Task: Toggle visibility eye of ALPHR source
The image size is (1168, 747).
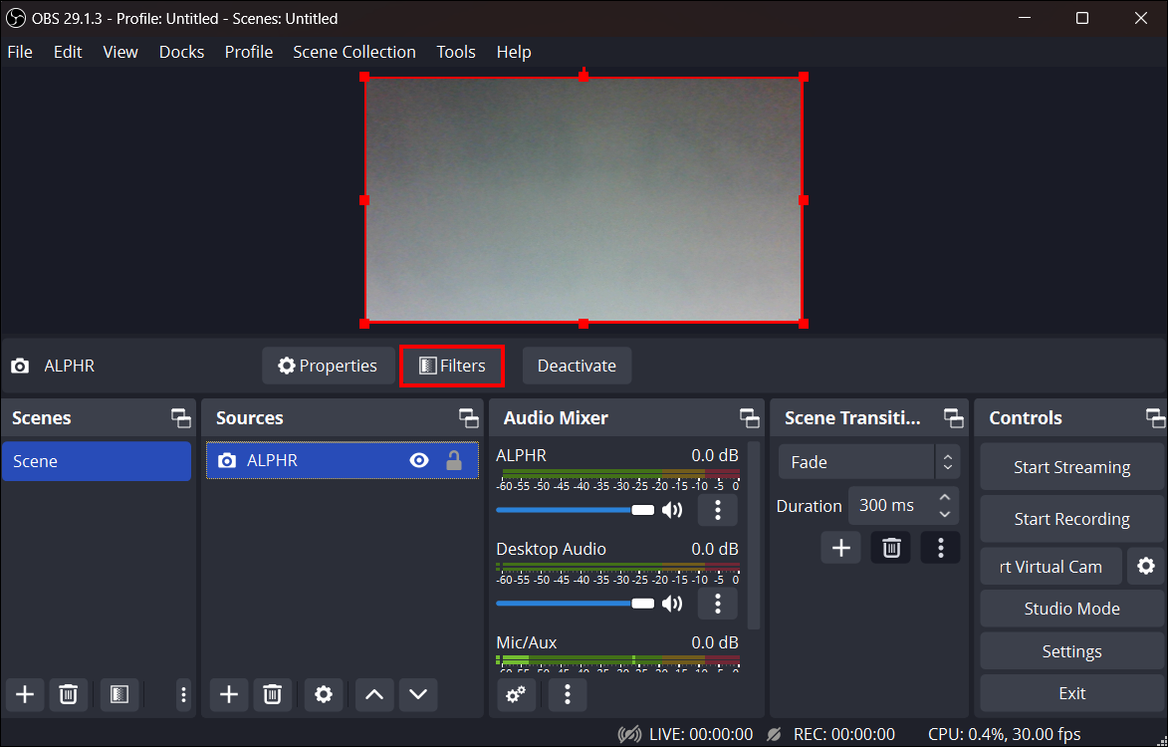Action: coord(419,460)
